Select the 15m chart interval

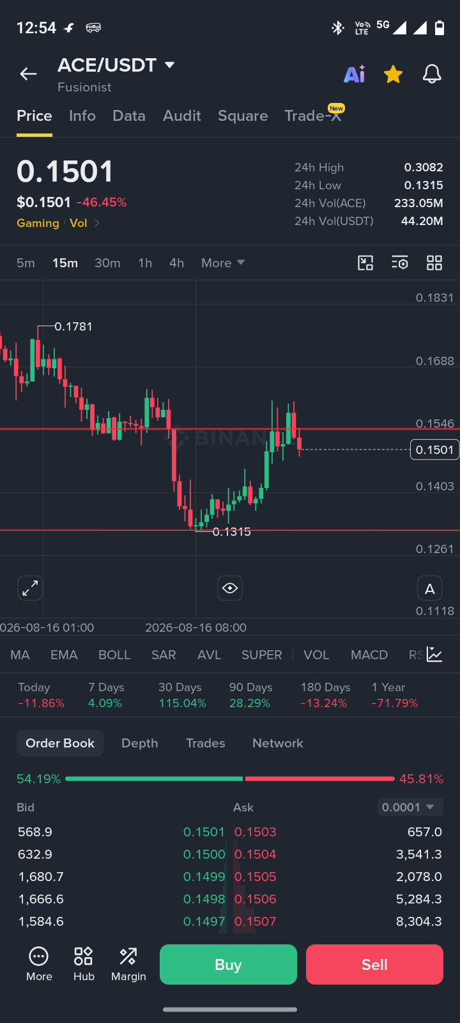(65, 263)
